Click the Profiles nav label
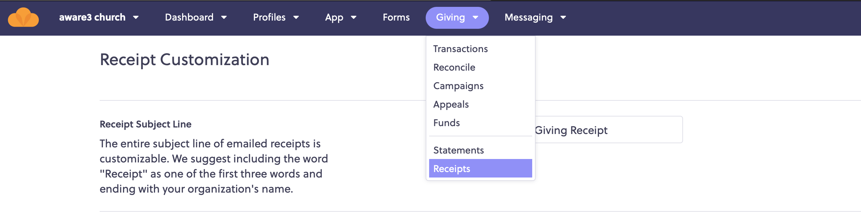 (x=269, y=17)
